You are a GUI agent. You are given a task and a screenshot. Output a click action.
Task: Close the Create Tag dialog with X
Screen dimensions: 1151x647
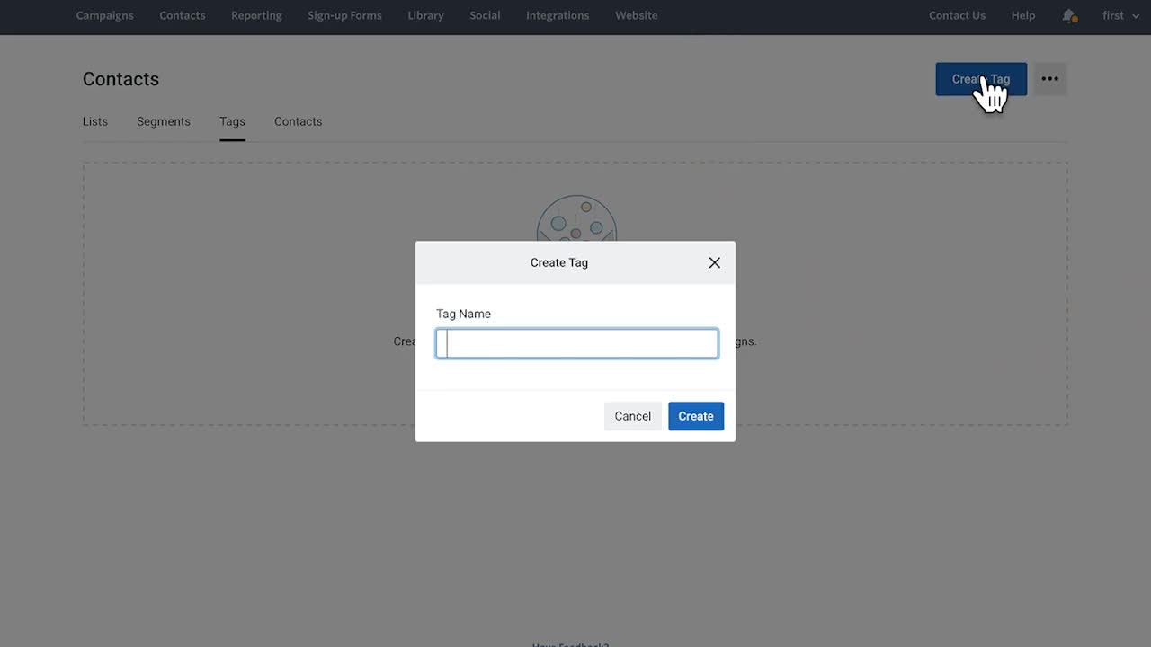point(714,262)
